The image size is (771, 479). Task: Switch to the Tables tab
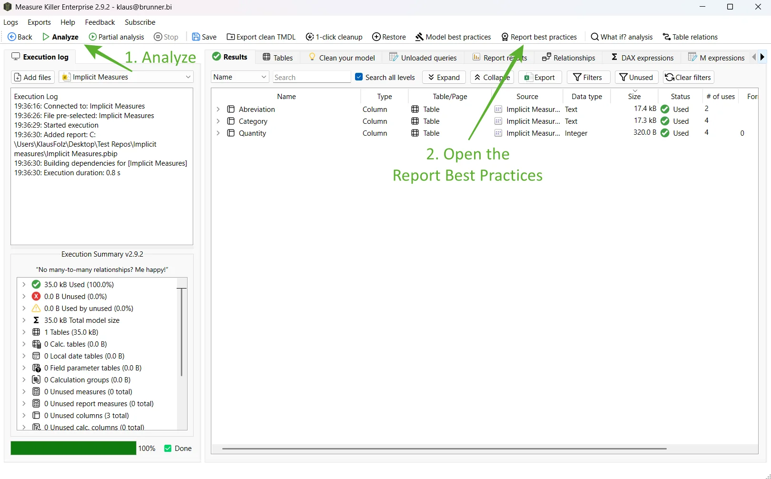[x=278, y=58]
